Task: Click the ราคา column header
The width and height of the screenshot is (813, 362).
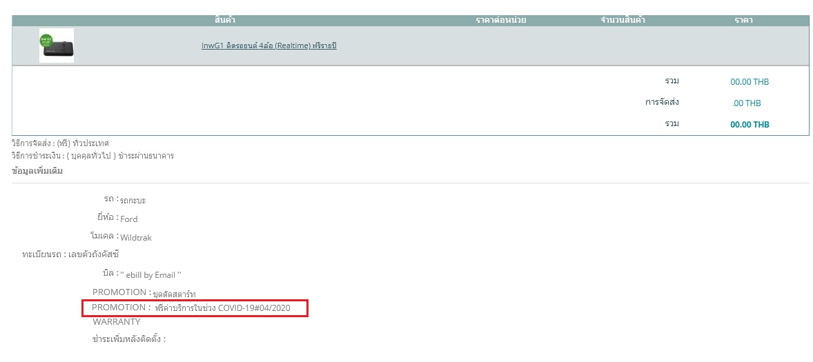Action: point(743,20)
